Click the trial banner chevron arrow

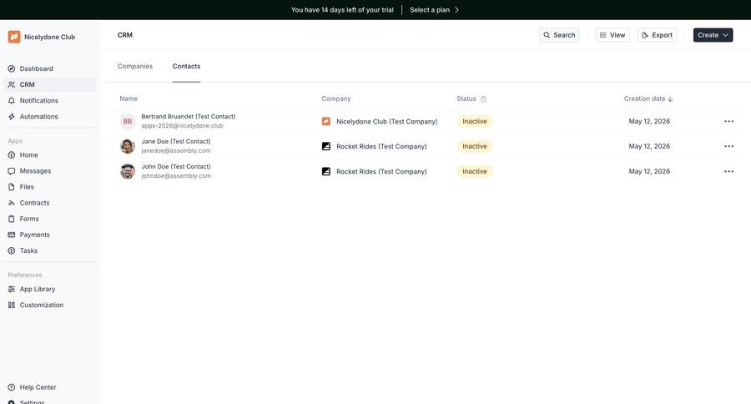click(456, 9)
